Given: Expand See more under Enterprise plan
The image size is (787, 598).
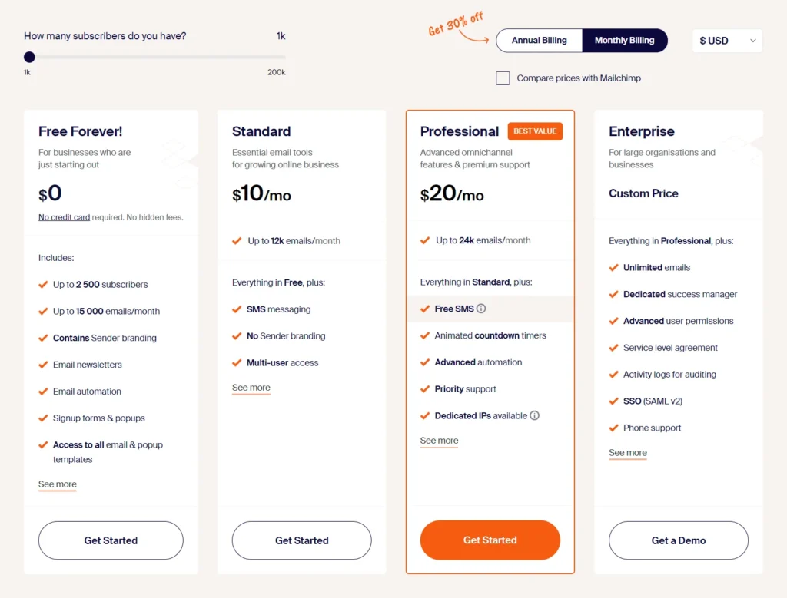Looking at the screenshot, I should pyautogui.click(x=627, y=453).
